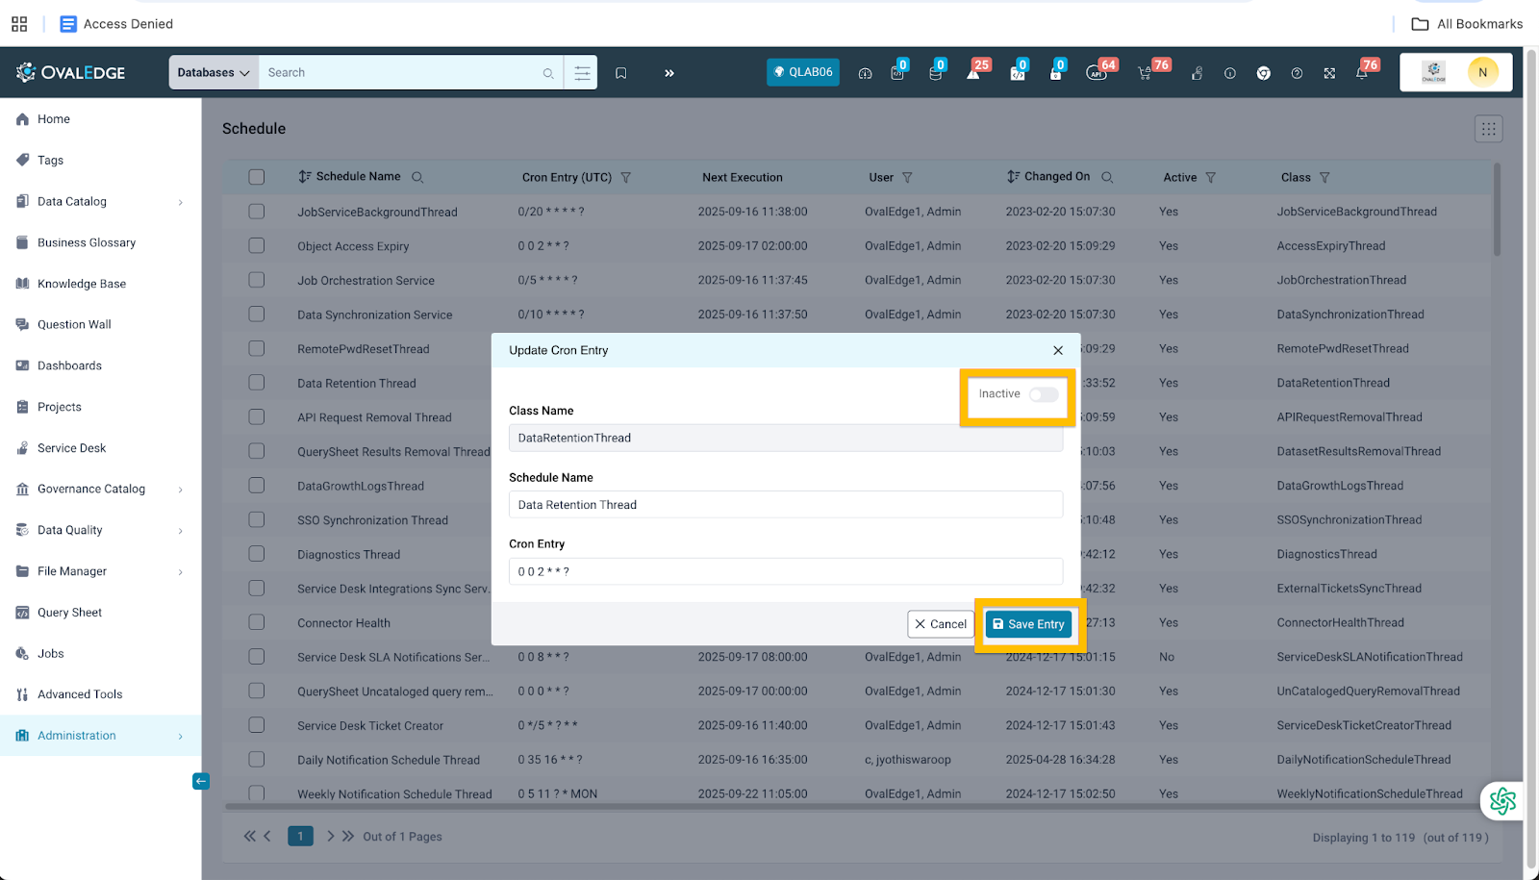Open advanced search filter sliders icon

(582, 73)
